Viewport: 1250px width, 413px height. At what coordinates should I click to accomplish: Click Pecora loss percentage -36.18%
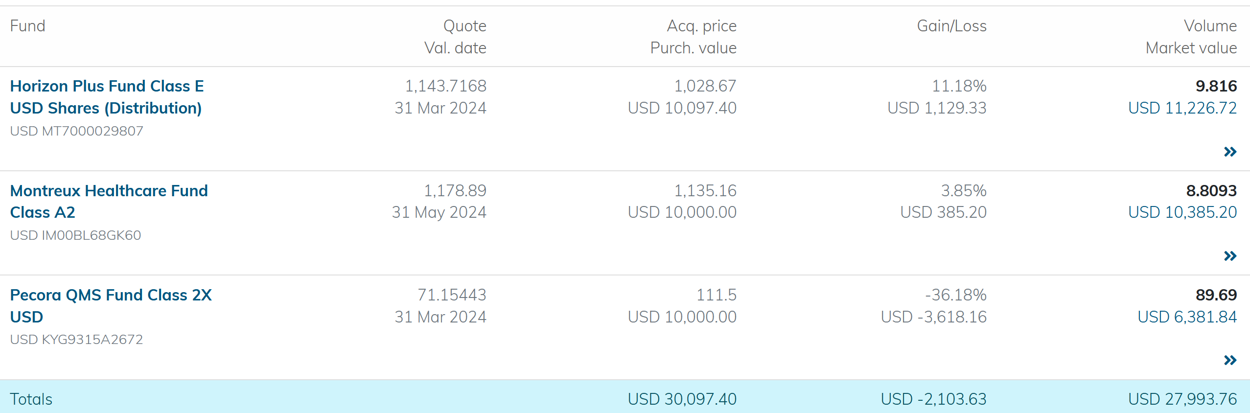click(x=955, y=295)
